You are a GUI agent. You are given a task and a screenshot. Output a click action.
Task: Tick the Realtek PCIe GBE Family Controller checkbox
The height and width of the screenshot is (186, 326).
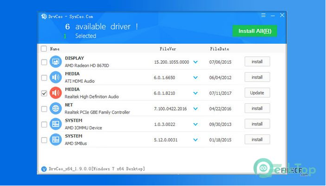[x=44, y=109]
